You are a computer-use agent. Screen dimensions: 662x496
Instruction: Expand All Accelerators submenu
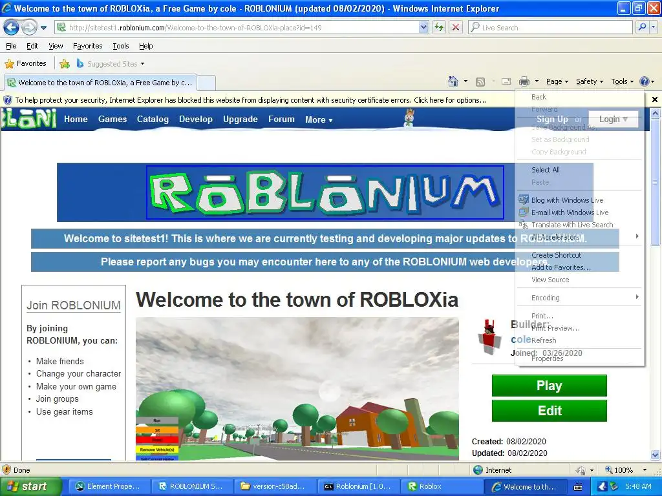click(x=579, y=236)
